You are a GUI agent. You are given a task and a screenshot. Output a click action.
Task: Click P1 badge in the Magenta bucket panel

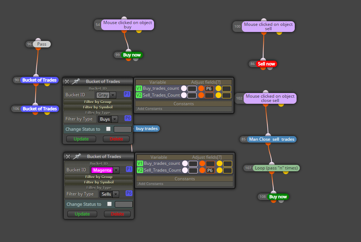(x=129, y=169)
